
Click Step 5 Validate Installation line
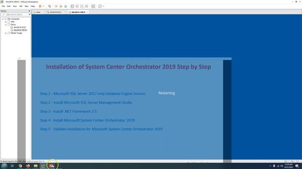[x=101, y=129]
